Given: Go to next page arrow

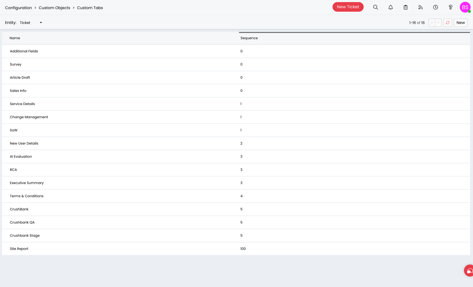Looking at the screenshot, I should [x=438, y=23].
